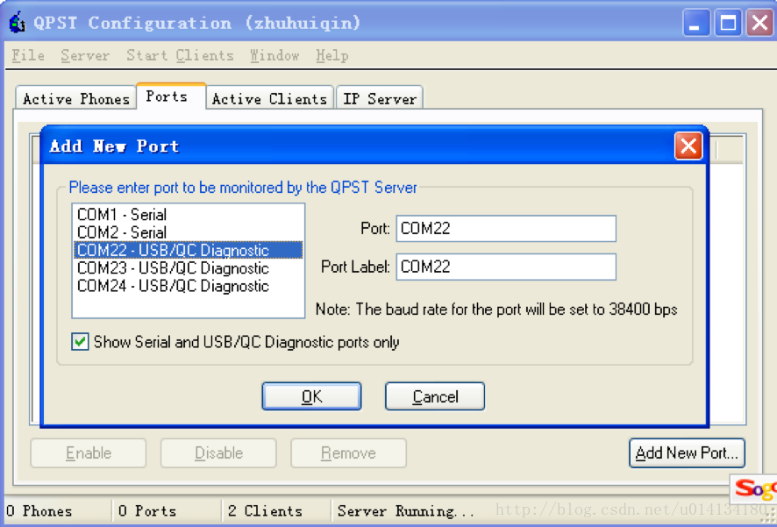Open the Server menu

pyautogui.click(x=85, y=55)
